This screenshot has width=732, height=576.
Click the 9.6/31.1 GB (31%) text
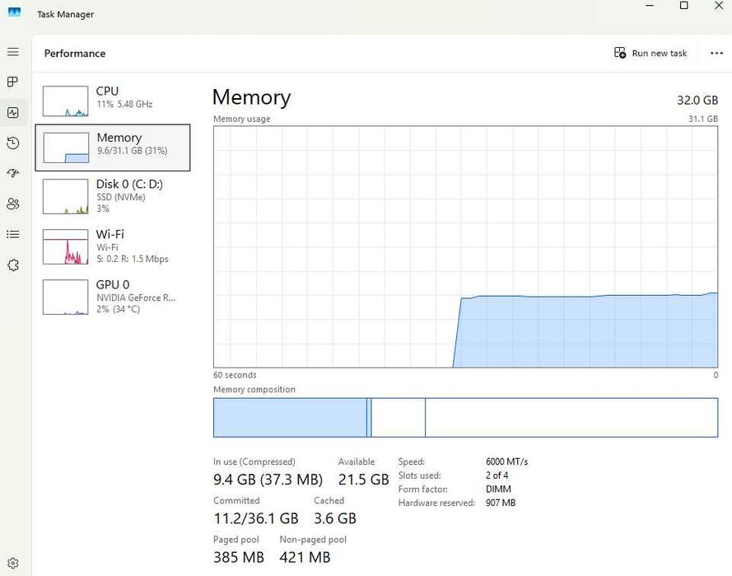click(132, 151)
